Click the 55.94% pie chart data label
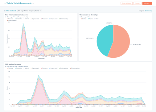The width and height of the screenshot is (156, 112). [137, 45]
